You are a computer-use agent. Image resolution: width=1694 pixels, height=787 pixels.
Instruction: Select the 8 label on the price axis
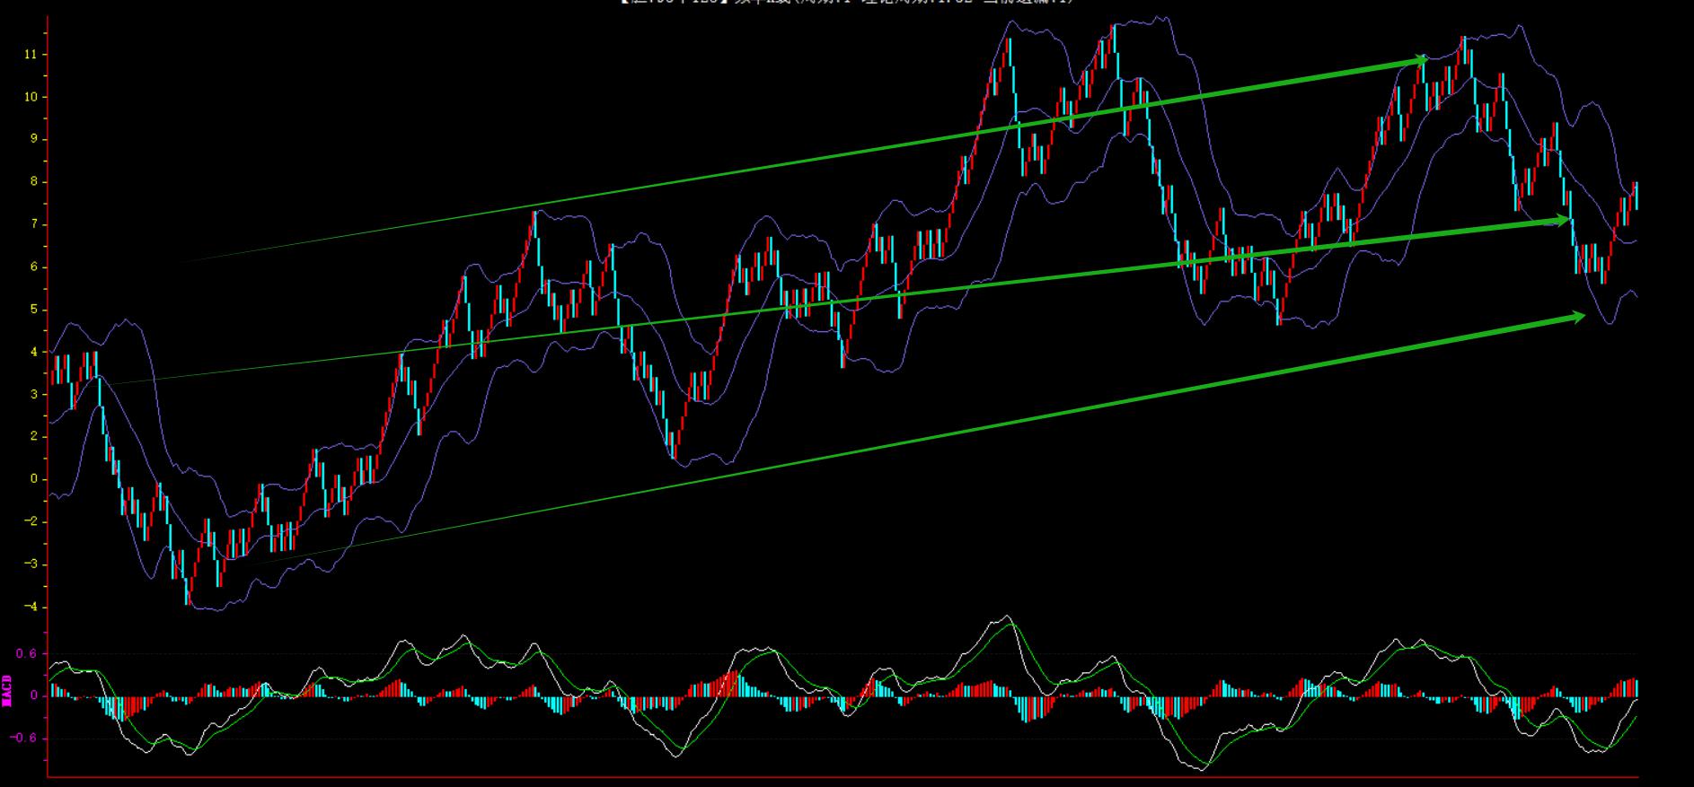(34, 182)
